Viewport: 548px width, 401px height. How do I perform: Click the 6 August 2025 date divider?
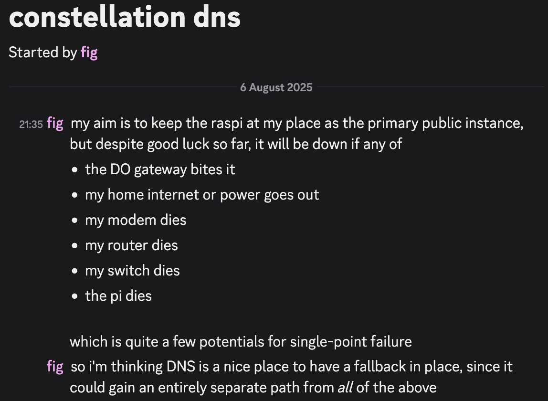pyautogui.click(x=276, y=87)
